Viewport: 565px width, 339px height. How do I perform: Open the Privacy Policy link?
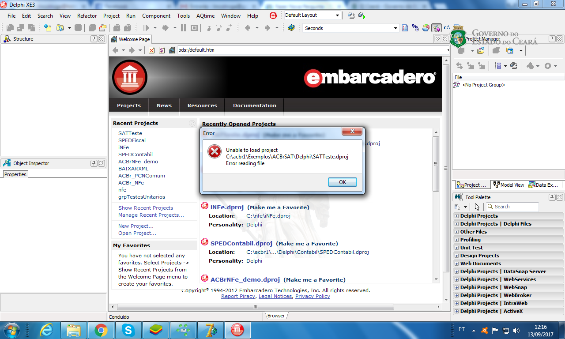coord(313,296)
